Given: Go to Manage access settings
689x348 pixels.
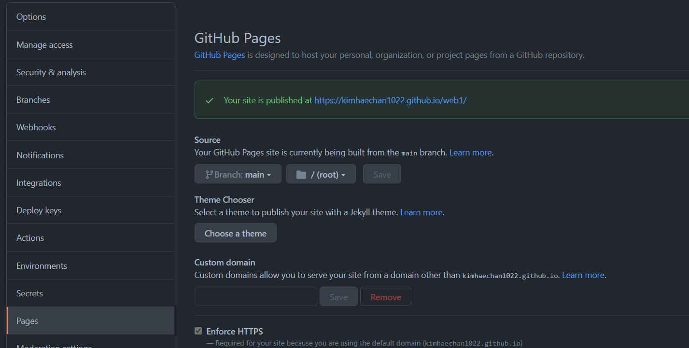Looking at the screenshot, I should click(x=90, y=44).
